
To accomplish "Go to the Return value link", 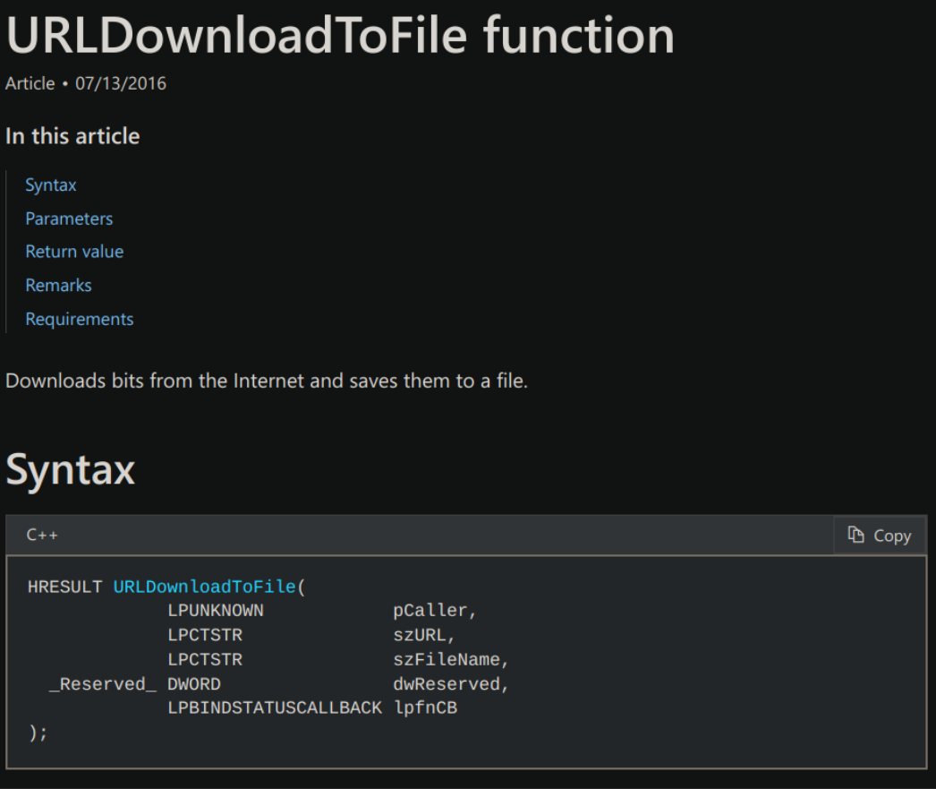I will tap(74, 252).
